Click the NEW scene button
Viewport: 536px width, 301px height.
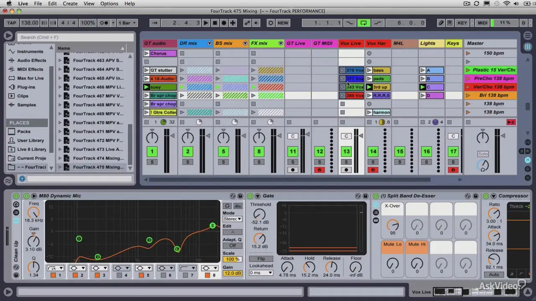(x=283, y=23)
